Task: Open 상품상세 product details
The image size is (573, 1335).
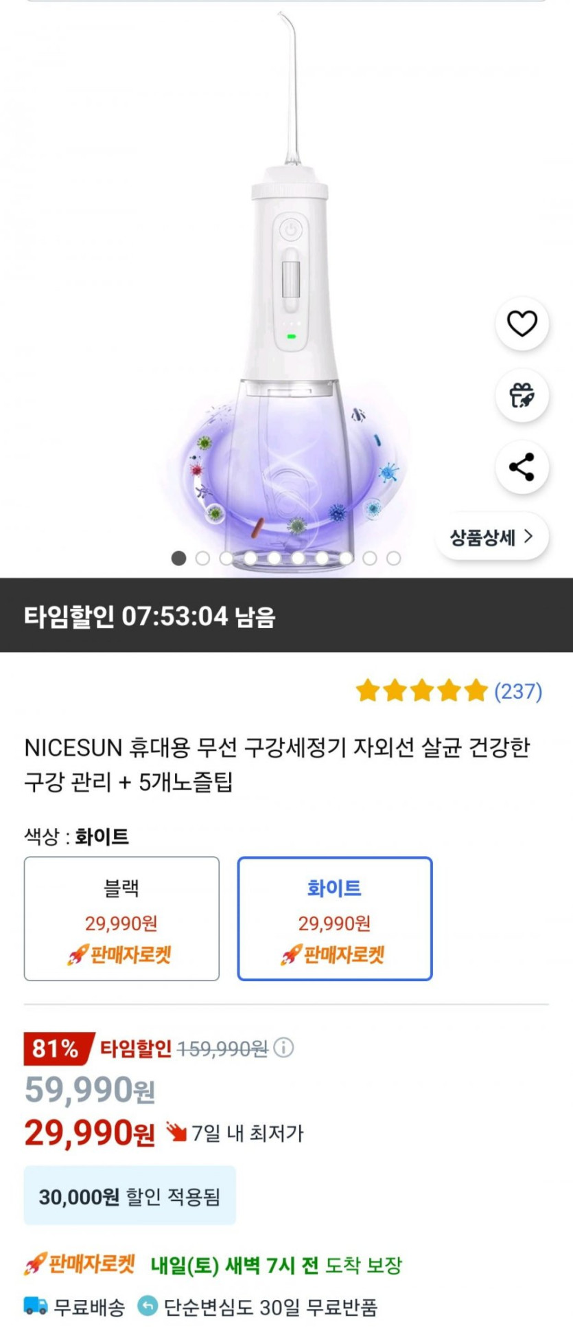Action: click(491, 537)
